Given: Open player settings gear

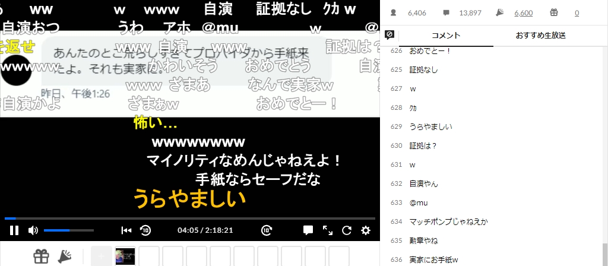Looking at the screenshot, I should [x=366, y=230].
